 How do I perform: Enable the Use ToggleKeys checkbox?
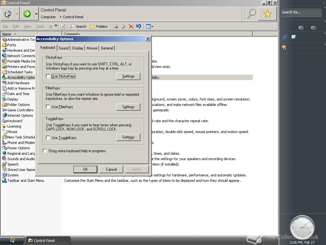coord(48,137)
